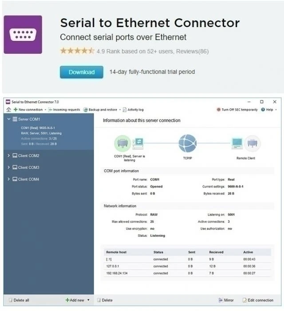
Task: Open the New connection menu
Action: (x=30, y=109)
